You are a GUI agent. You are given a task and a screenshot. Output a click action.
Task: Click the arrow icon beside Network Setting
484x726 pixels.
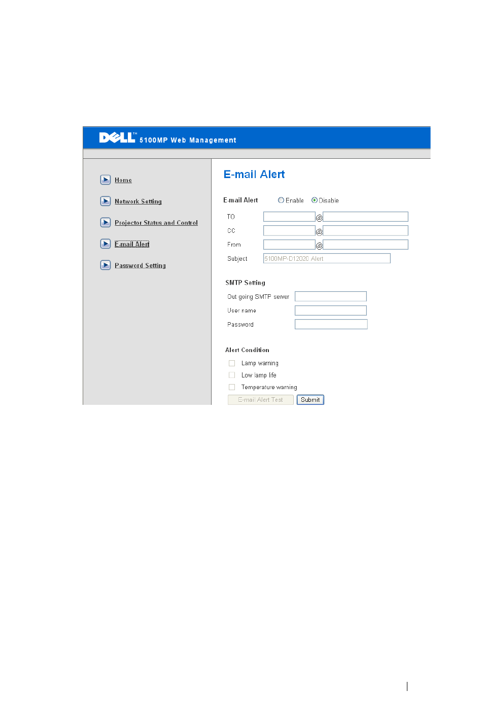106,201
